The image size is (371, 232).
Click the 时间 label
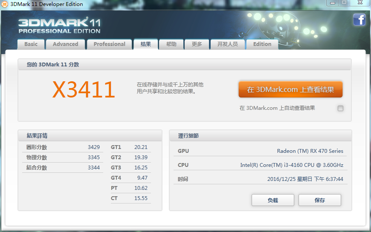[x=183, y=179]
